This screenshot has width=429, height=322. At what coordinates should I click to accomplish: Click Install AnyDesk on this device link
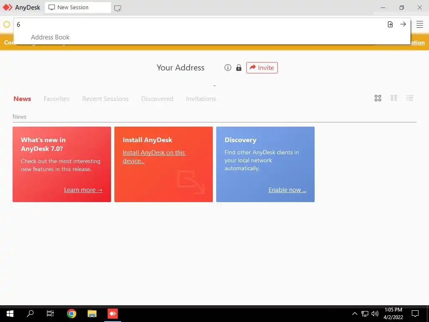154,157
